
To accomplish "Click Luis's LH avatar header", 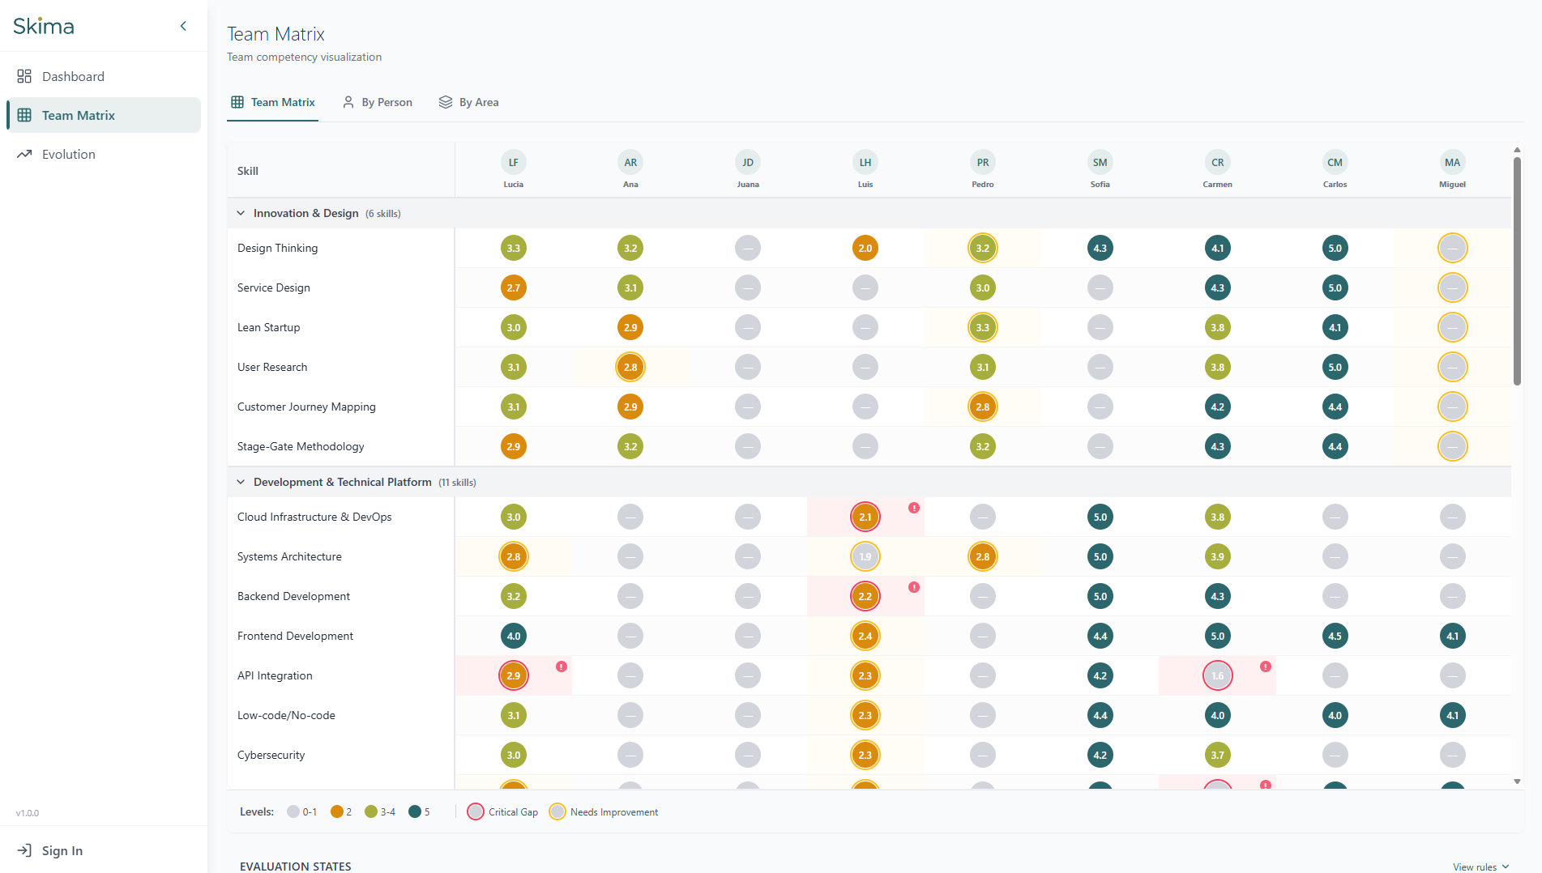I will pyautogui.click(x=865, y=163).
